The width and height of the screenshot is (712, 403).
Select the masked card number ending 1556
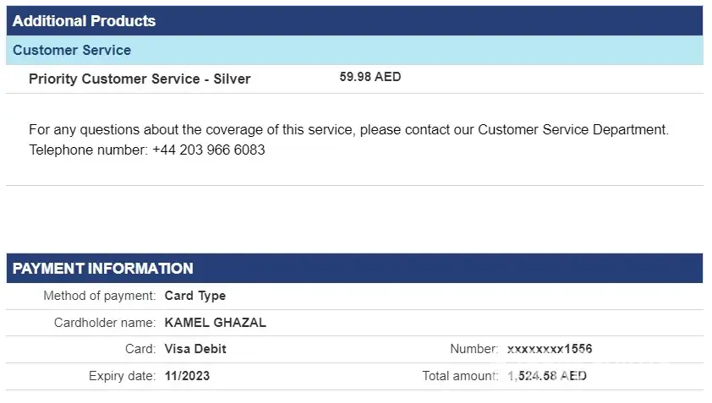(x=550, y=349)
